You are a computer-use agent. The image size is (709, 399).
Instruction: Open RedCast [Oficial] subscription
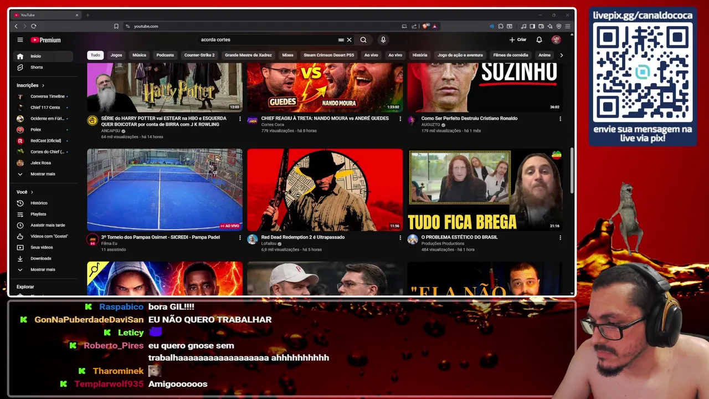pyautogui.click(x=43, y=141)
